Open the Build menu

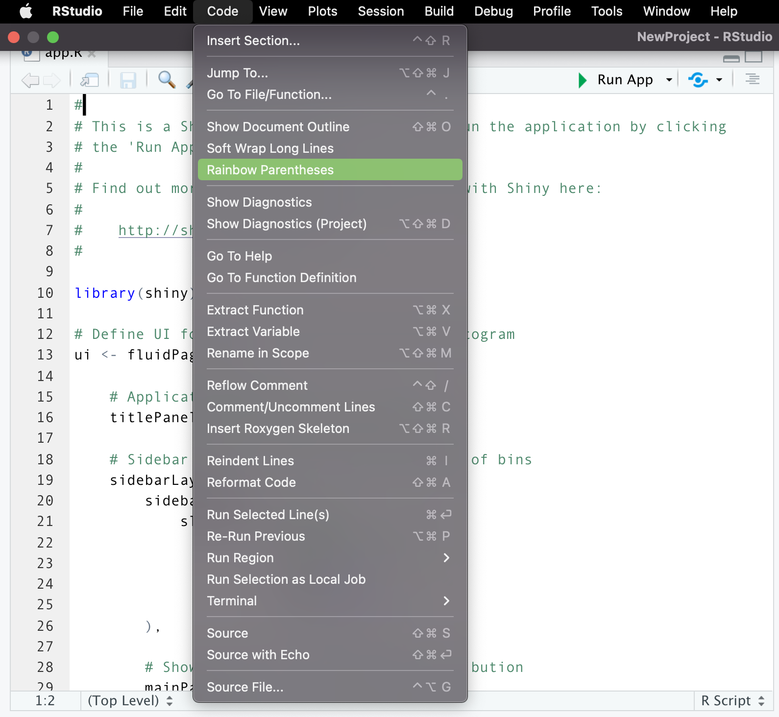point(439,11)
